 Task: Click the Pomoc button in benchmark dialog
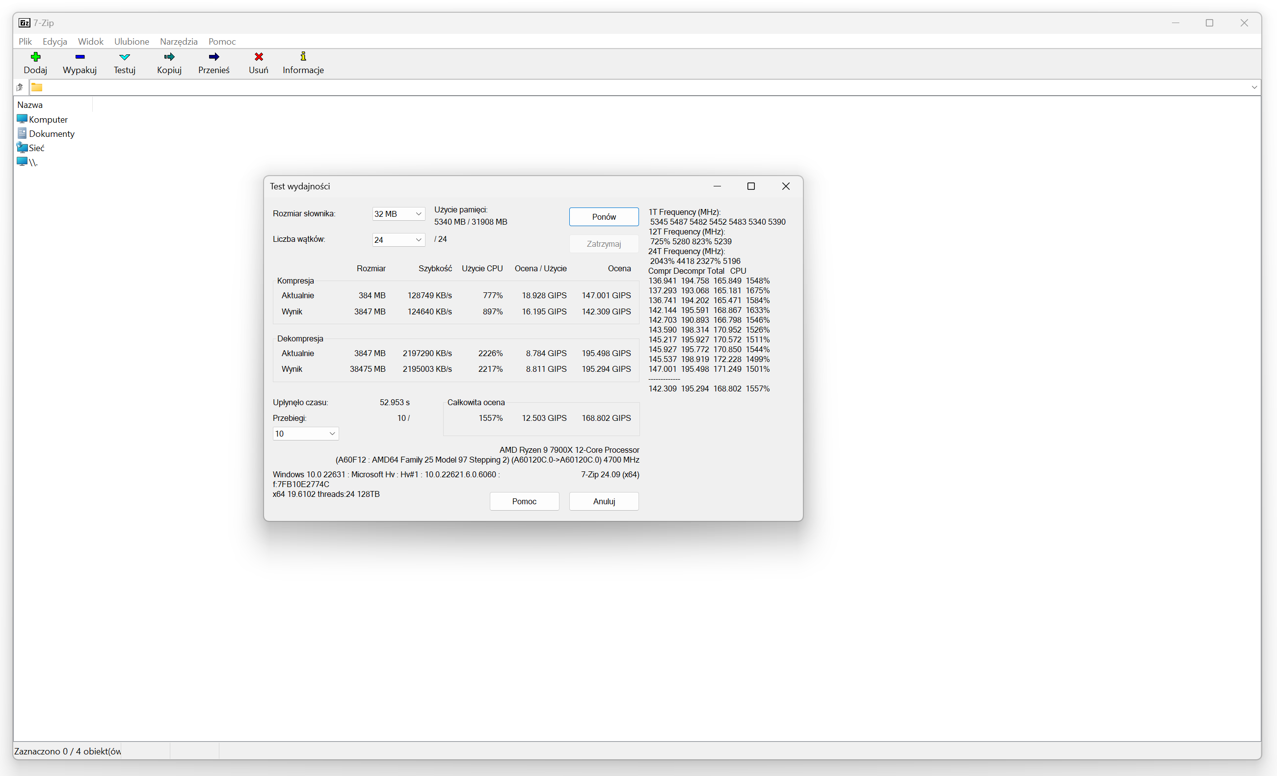[x=524, y=501]
